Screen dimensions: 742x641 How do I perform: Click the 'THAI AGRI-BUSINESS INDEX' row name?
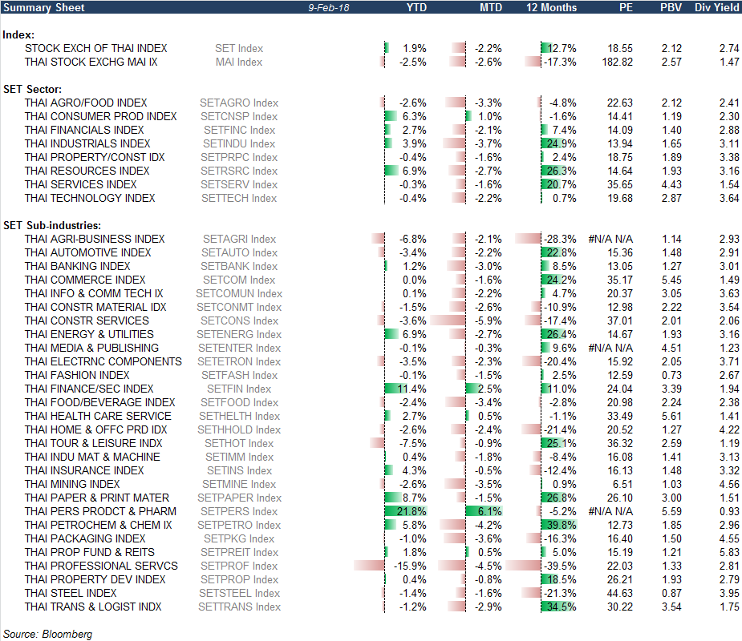pyautogui.click(x=95, y=240)
